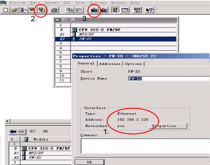Screen dimensions: 210x165
Task: Click the Copy toolbar icon
Action: point(70,10)
